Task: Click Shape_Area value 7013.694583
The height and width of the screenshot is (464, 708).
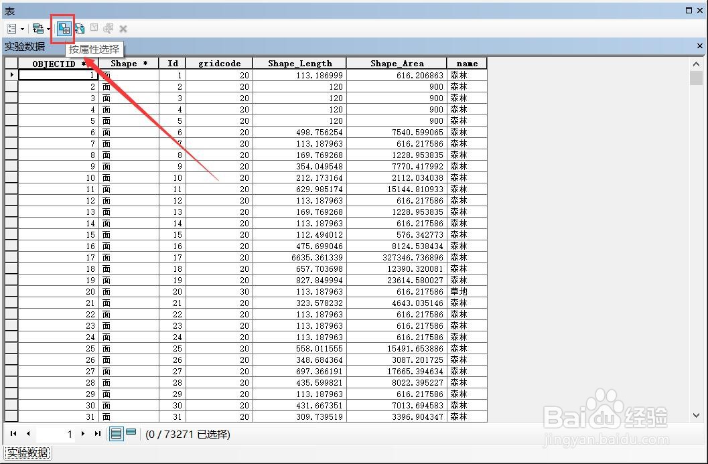Action: point(397,405)
